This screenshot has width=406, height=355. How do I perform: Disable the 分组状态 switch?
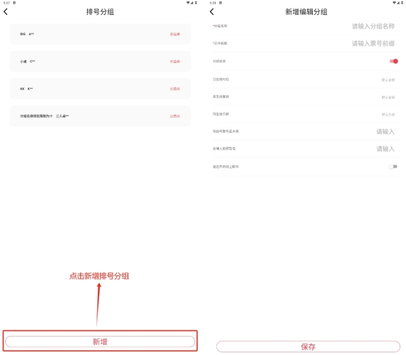coord(394,61)
